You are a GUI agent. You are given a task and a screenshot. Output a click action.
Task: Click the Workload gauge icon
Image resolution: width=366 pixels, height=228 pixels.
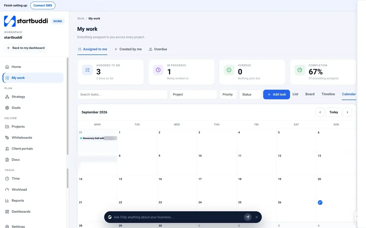click(7, 190)
